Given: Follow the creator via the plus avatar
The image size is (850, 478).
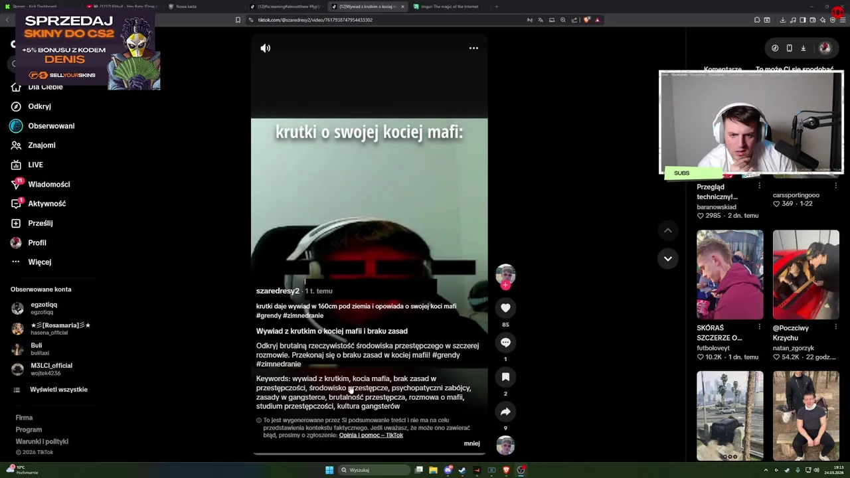Looking at the screenshot, I should point(505,285).
